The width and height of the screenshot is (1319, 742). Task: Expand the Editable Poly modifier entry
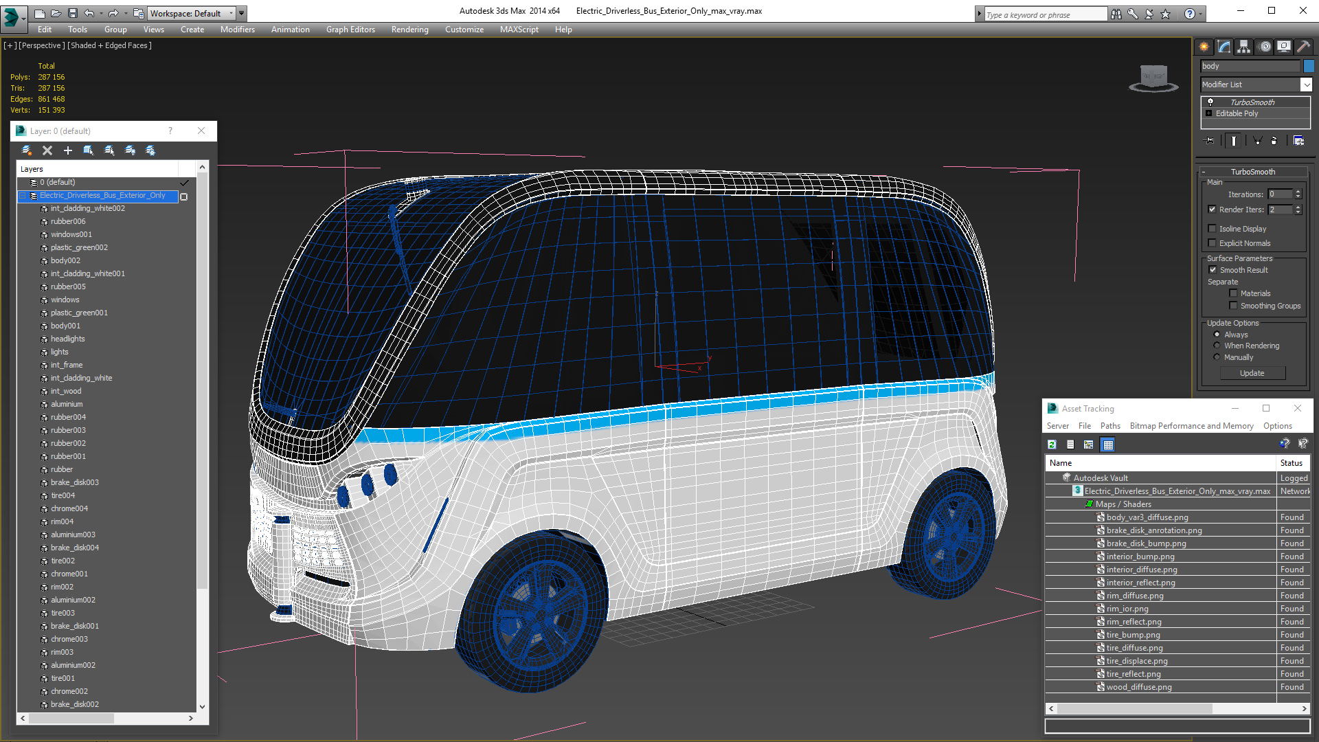[x=1209, y=113]
